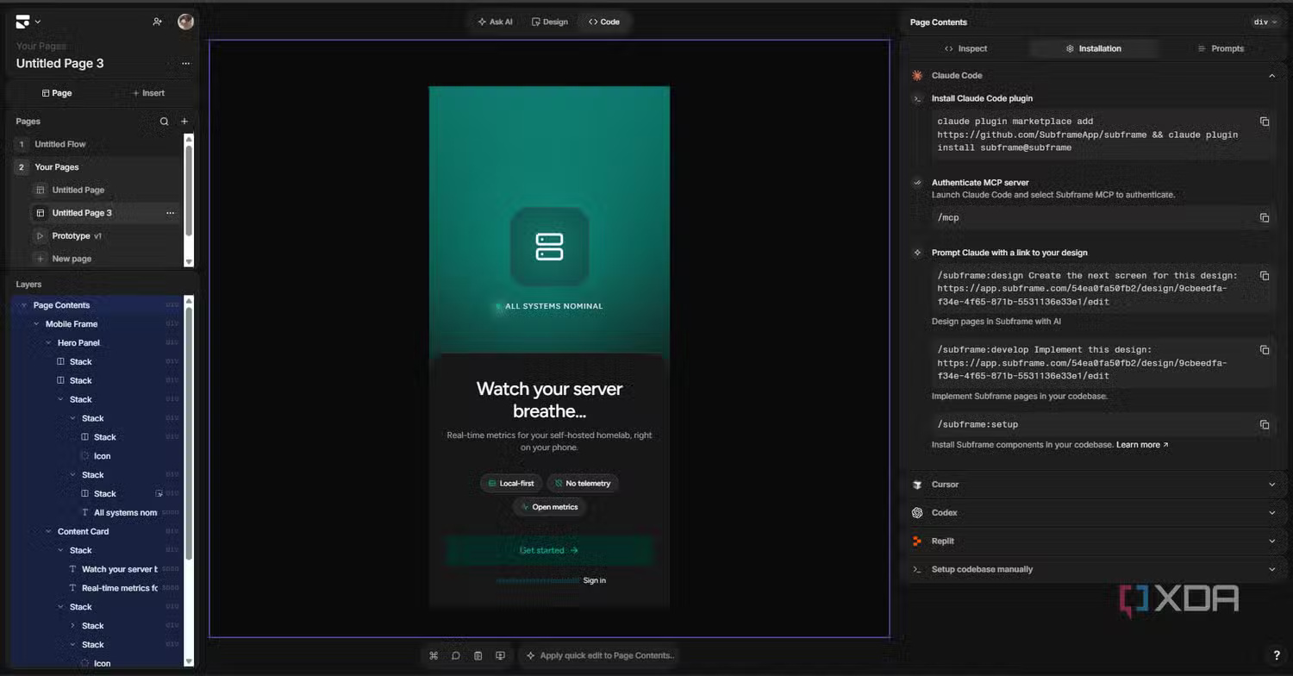
Task: Add a page with Pages plus icon
Action: (184, 122)
